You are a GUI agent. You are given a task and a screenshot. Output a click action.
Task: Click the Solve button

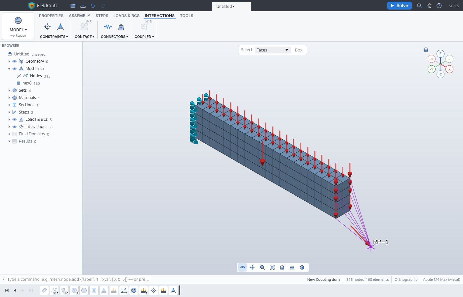400,6
